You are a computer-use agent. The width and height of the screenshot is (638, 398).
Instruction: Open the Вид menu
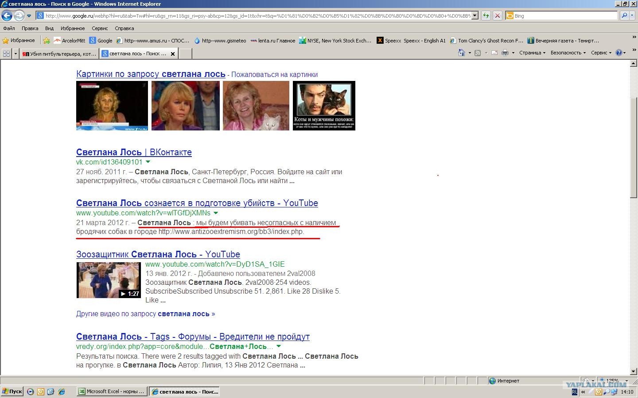pyautogui.click(x=49, y=28)
